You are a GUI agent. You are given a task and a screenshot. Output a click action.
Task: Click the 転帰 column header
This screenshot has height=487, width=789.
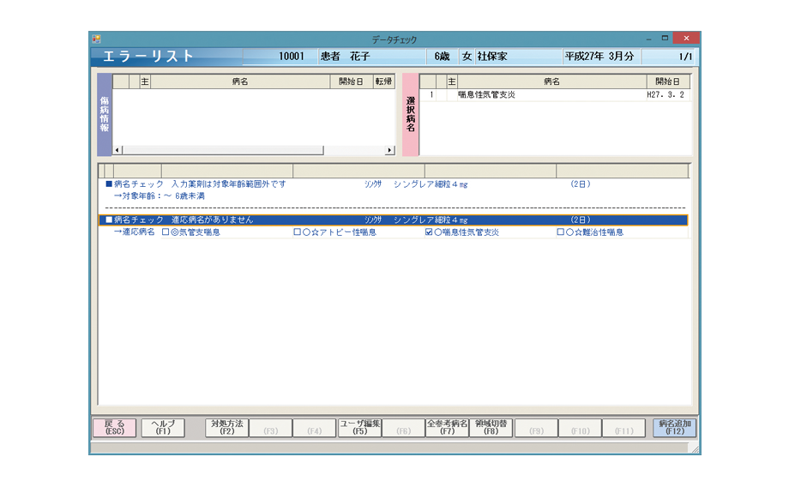point(383,81)
